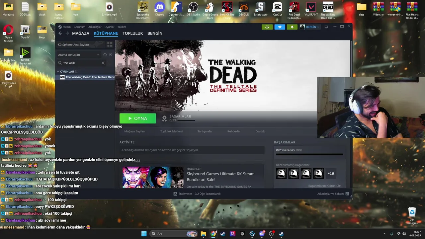Click the activity comment input field
The height and width of the screenshot is (239, 425).
[192, 150]
